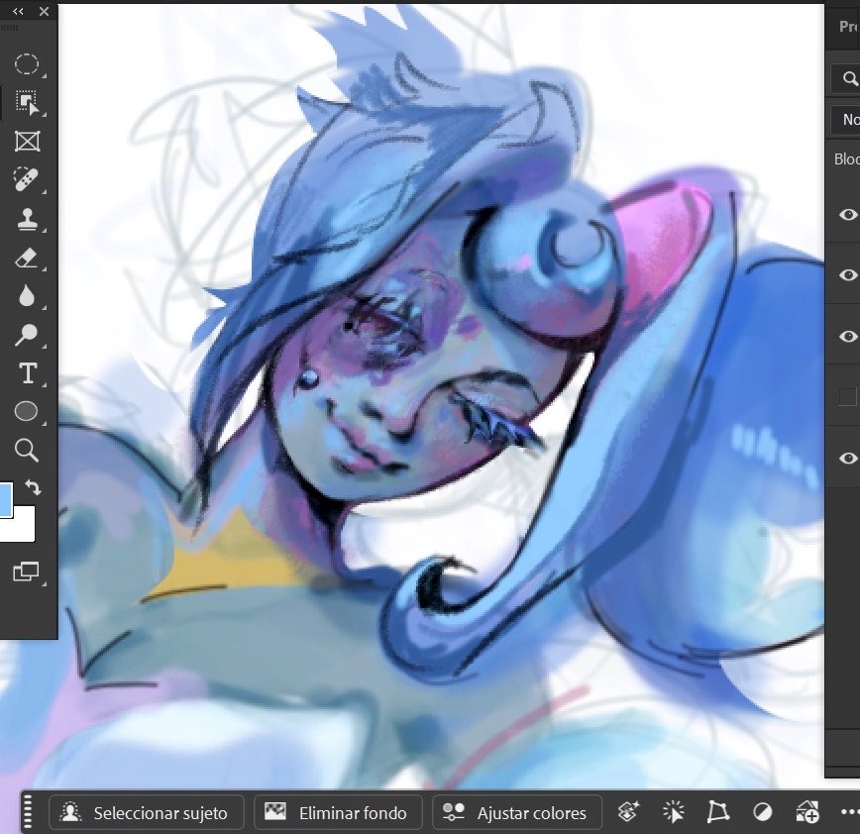Click the select-with-cursor sparkle icon
This screenshot has height=834, width=860.
(673, 811)
